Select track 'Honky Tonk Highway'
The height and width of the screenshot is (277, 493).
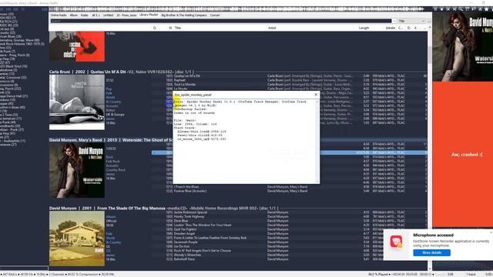189,217
